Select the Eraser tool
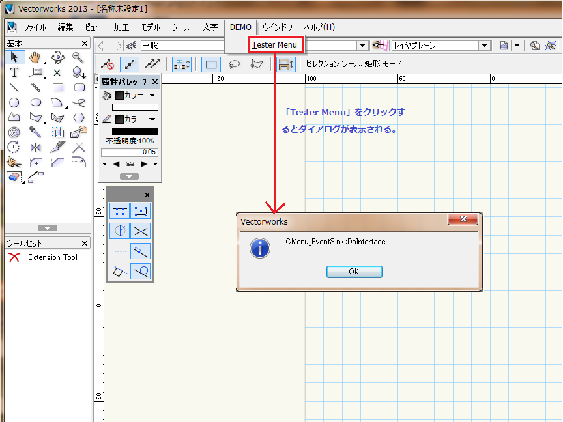The image size is (563, 422). click(x=14, y=177)
